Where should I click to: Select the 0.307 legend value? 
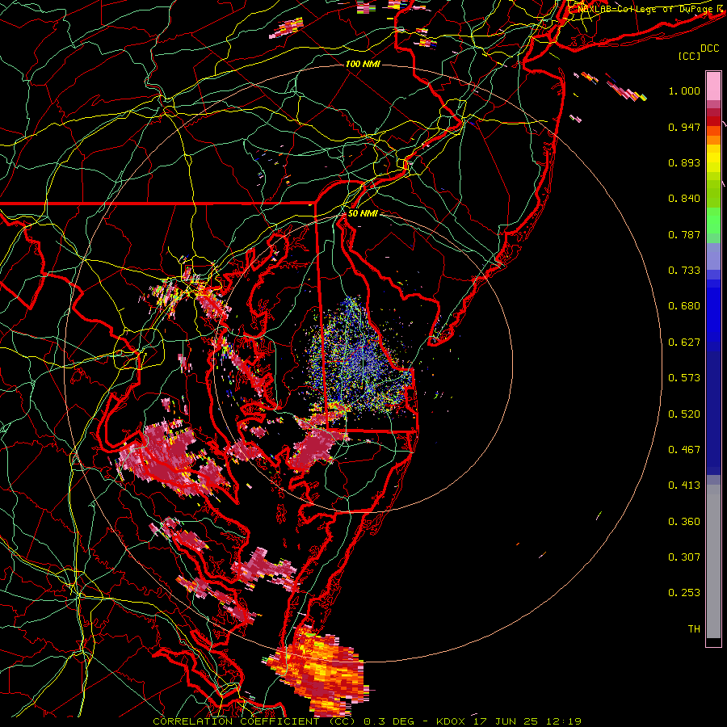tap(684, 557)
